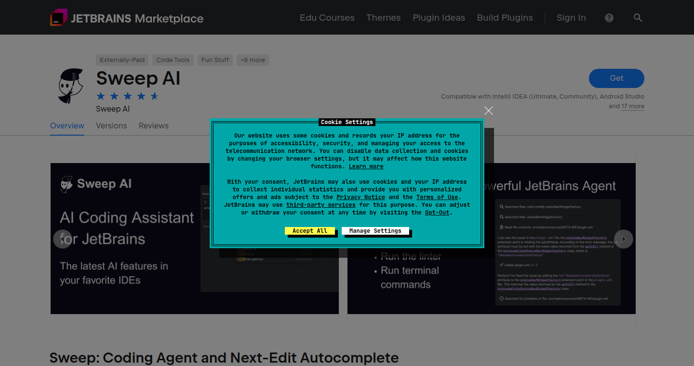Expand the 17 more compatible IDEs link
The image size is (694, 366).
pos(633,106)
